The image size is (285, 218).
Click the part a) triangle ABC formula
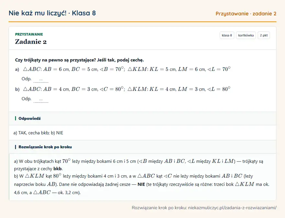coord(74,69)
